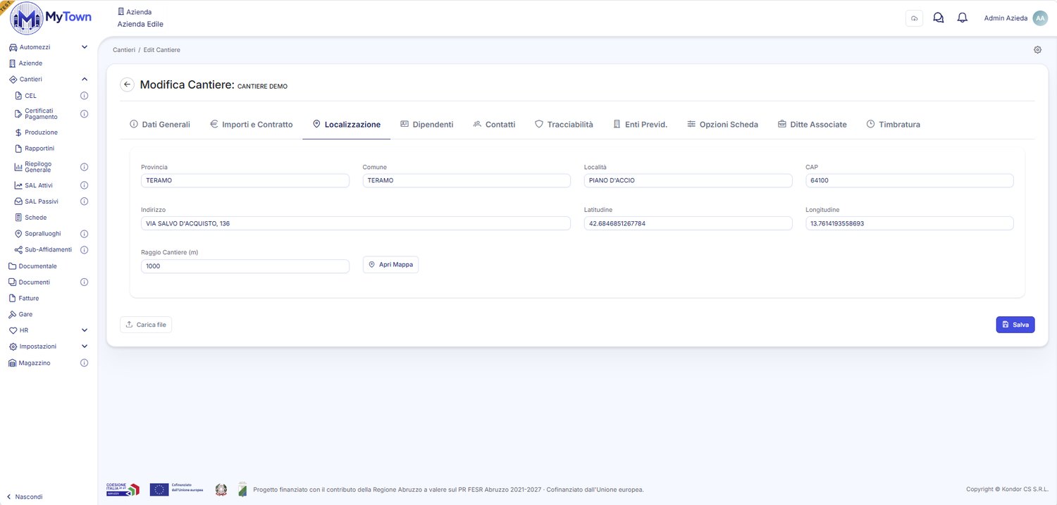
Task: Click the MyTown logo
Action: (51, 18)
